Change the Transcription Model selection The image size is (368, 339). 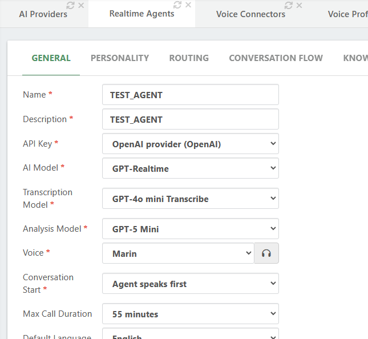coord(190,199)
